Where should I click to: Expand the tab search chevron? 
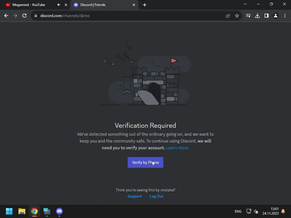(x=245, y=4)
